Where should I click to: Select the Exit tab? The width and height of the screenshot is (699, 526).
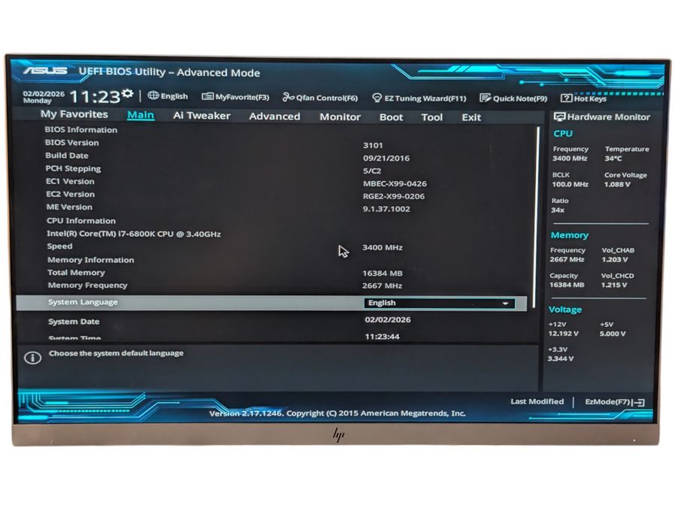471,118
